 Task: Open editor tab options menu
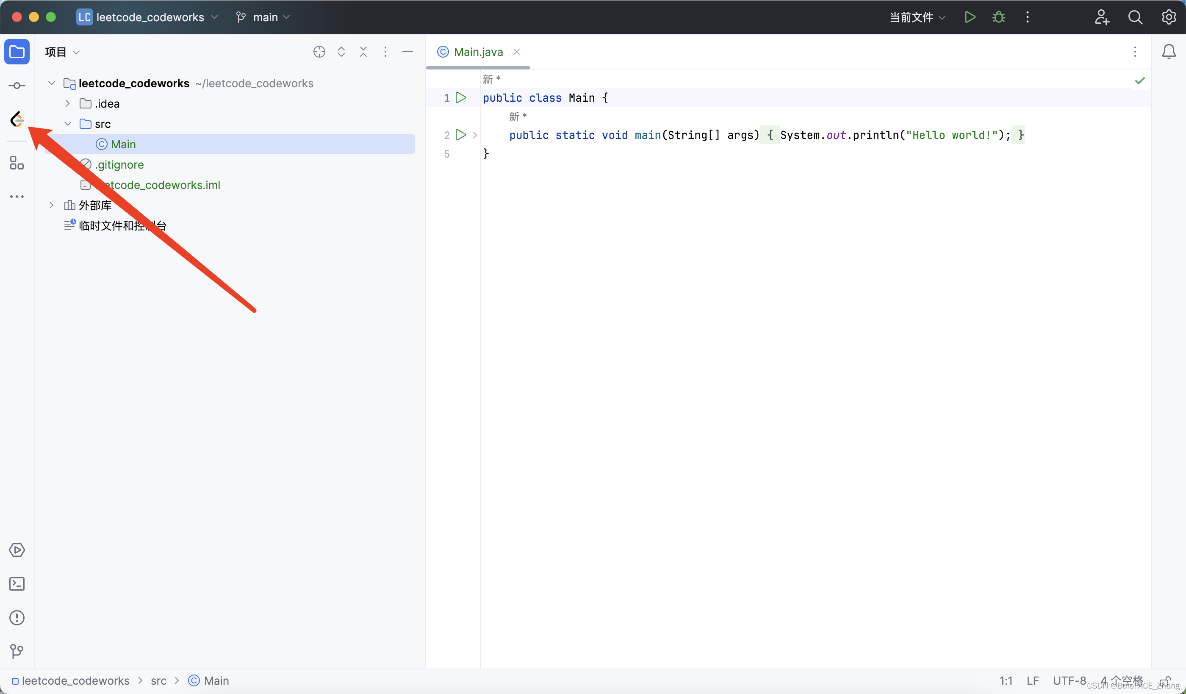pyautogui.click(x=1135, y=52)
